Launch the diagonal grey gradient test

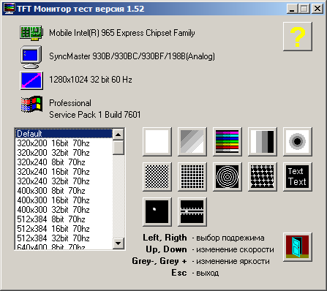(x=192, y=142)
